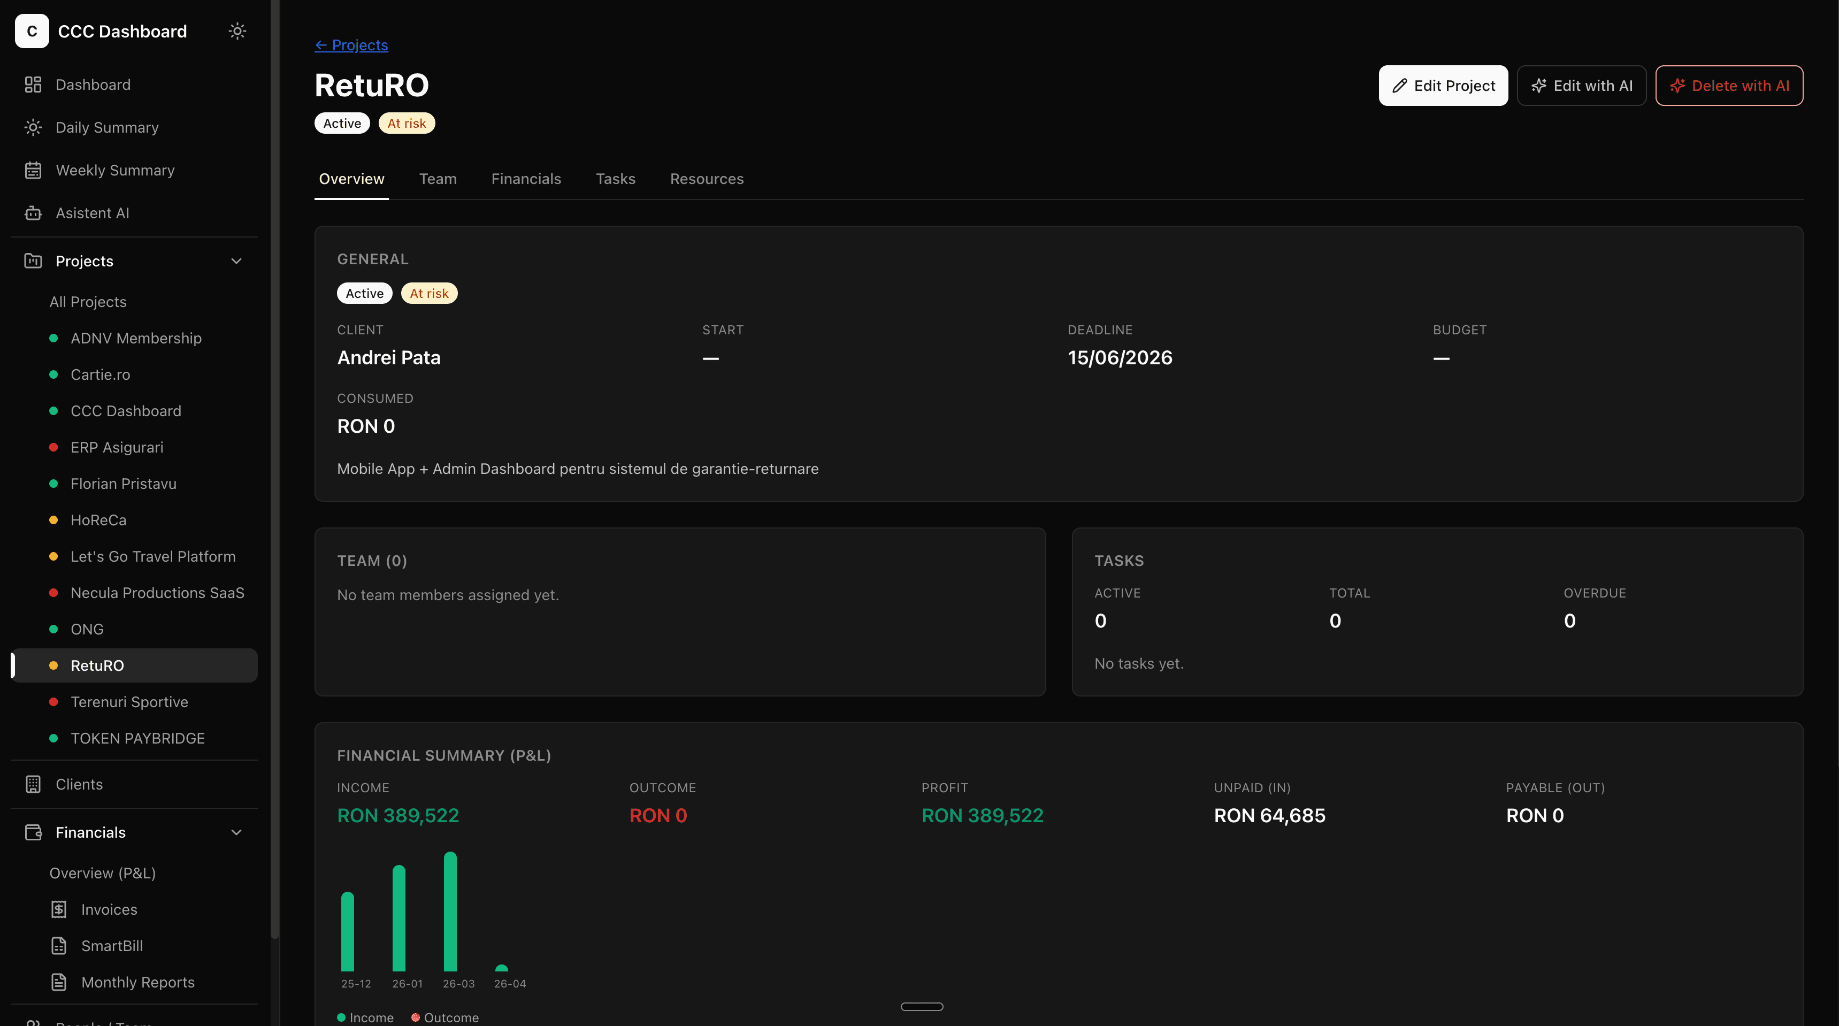1839x1026 pixels.
Task: Select the ADNV Membership project
Action: (134, 338)
